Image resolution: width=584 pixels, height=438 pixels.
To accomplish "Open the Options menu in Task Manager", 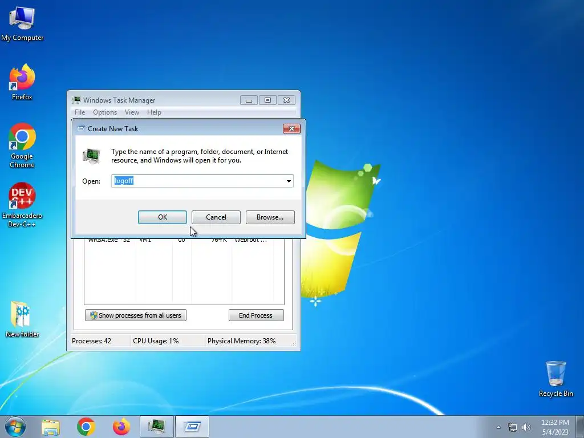I will point(105,112).
